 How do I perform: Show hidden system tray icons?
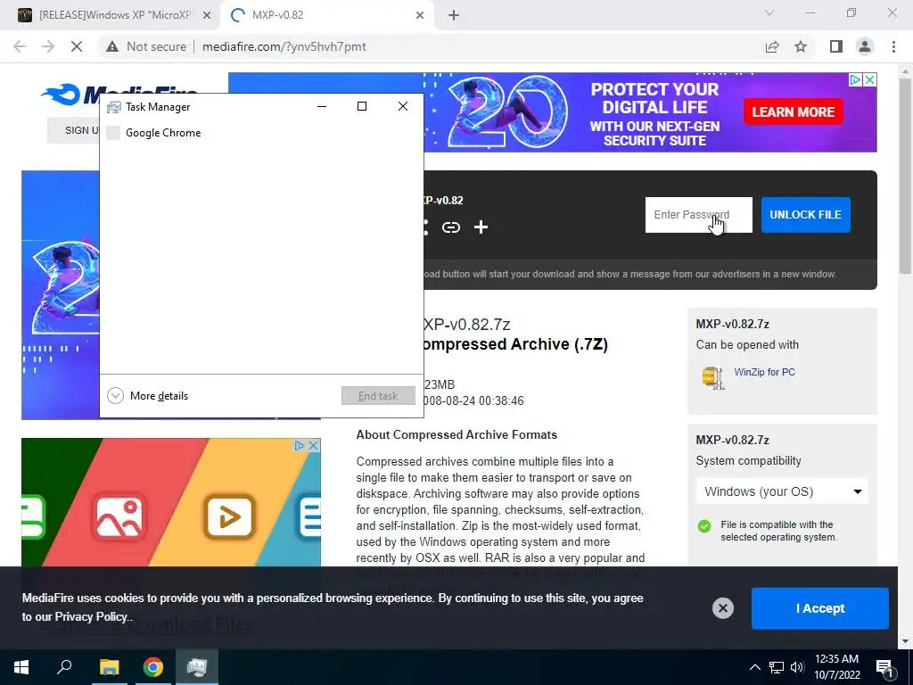(x=754, y=667)
